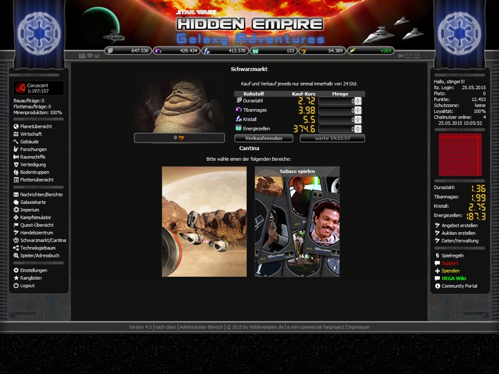Click the back arrow icon in the top bar
Image resolution: width=499 pixels, height=374 pixels.
click(400, 55)
